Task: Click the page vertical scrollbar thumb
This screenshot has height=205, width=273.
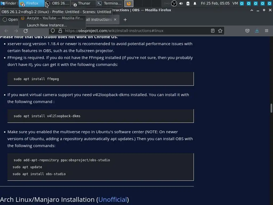Action: [271, 108]
